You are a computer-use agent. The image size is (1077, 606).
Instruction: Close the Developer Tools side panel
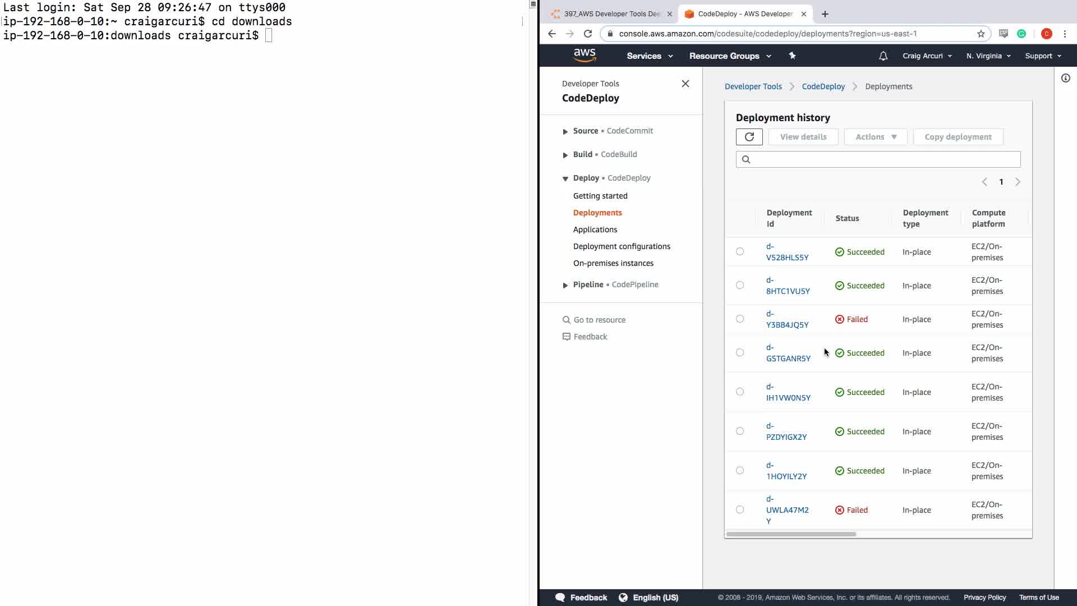(x=685, y=84)
